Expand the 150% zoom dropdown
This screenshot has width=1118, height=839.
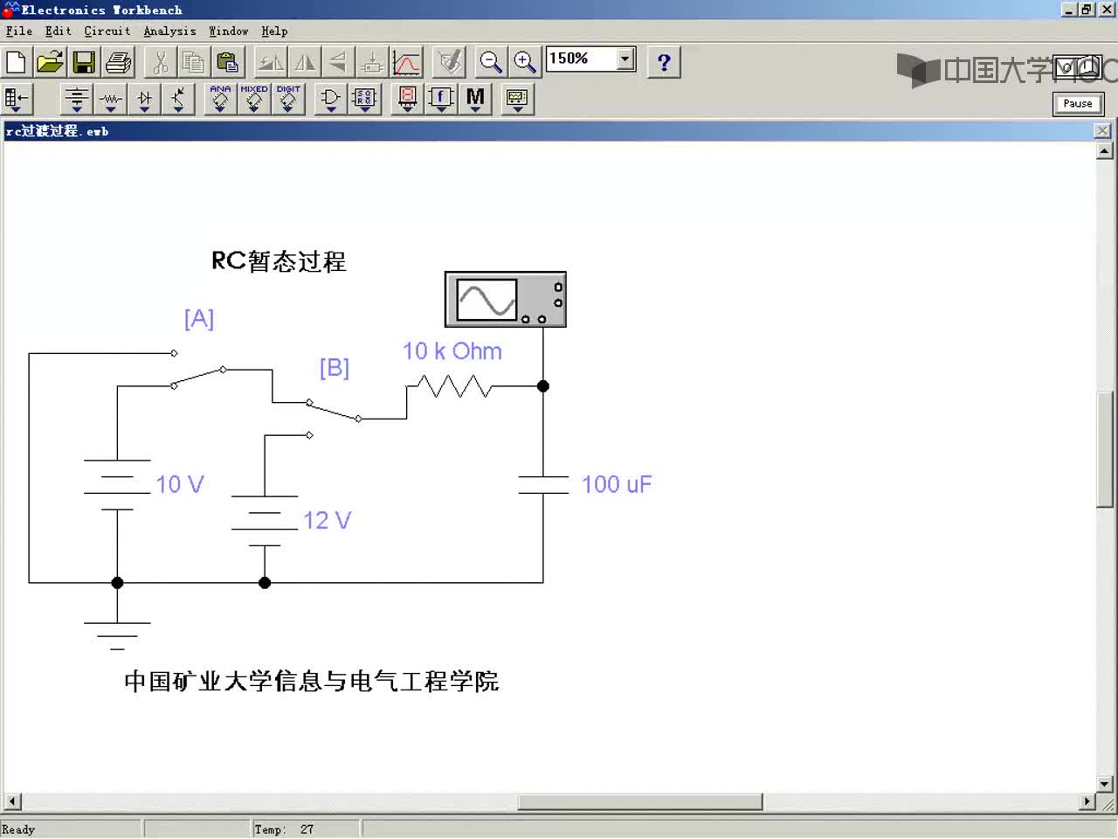(625, 59)
